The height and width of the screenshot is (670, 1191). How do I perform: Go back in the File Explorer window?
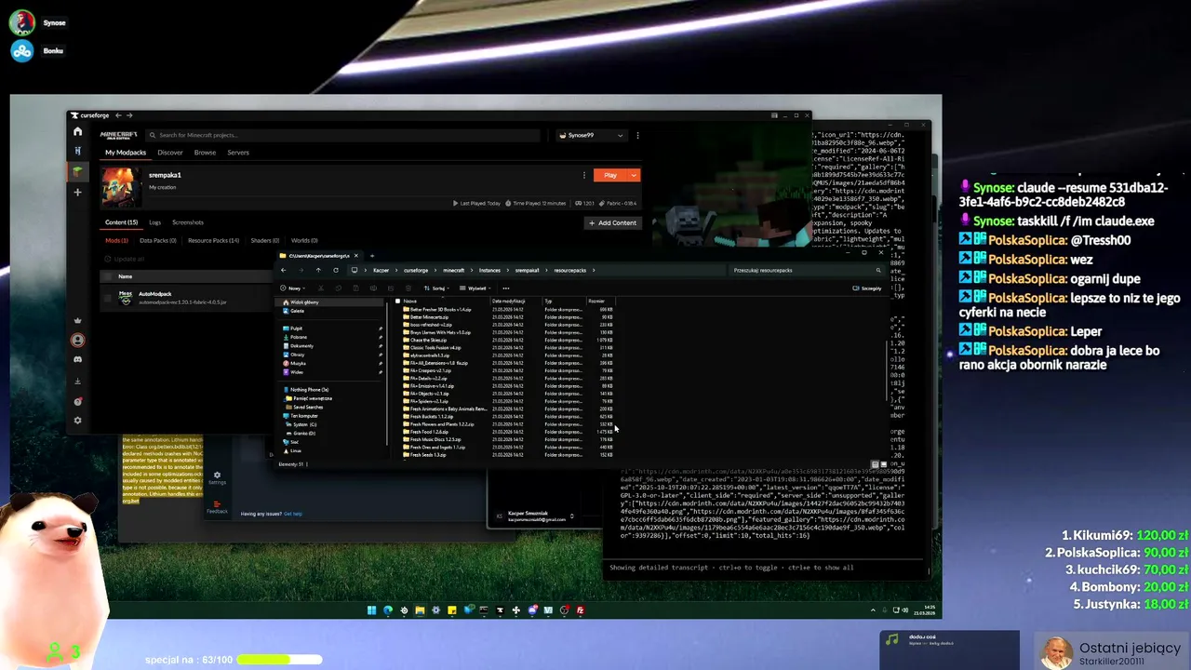tap(284, 270)
